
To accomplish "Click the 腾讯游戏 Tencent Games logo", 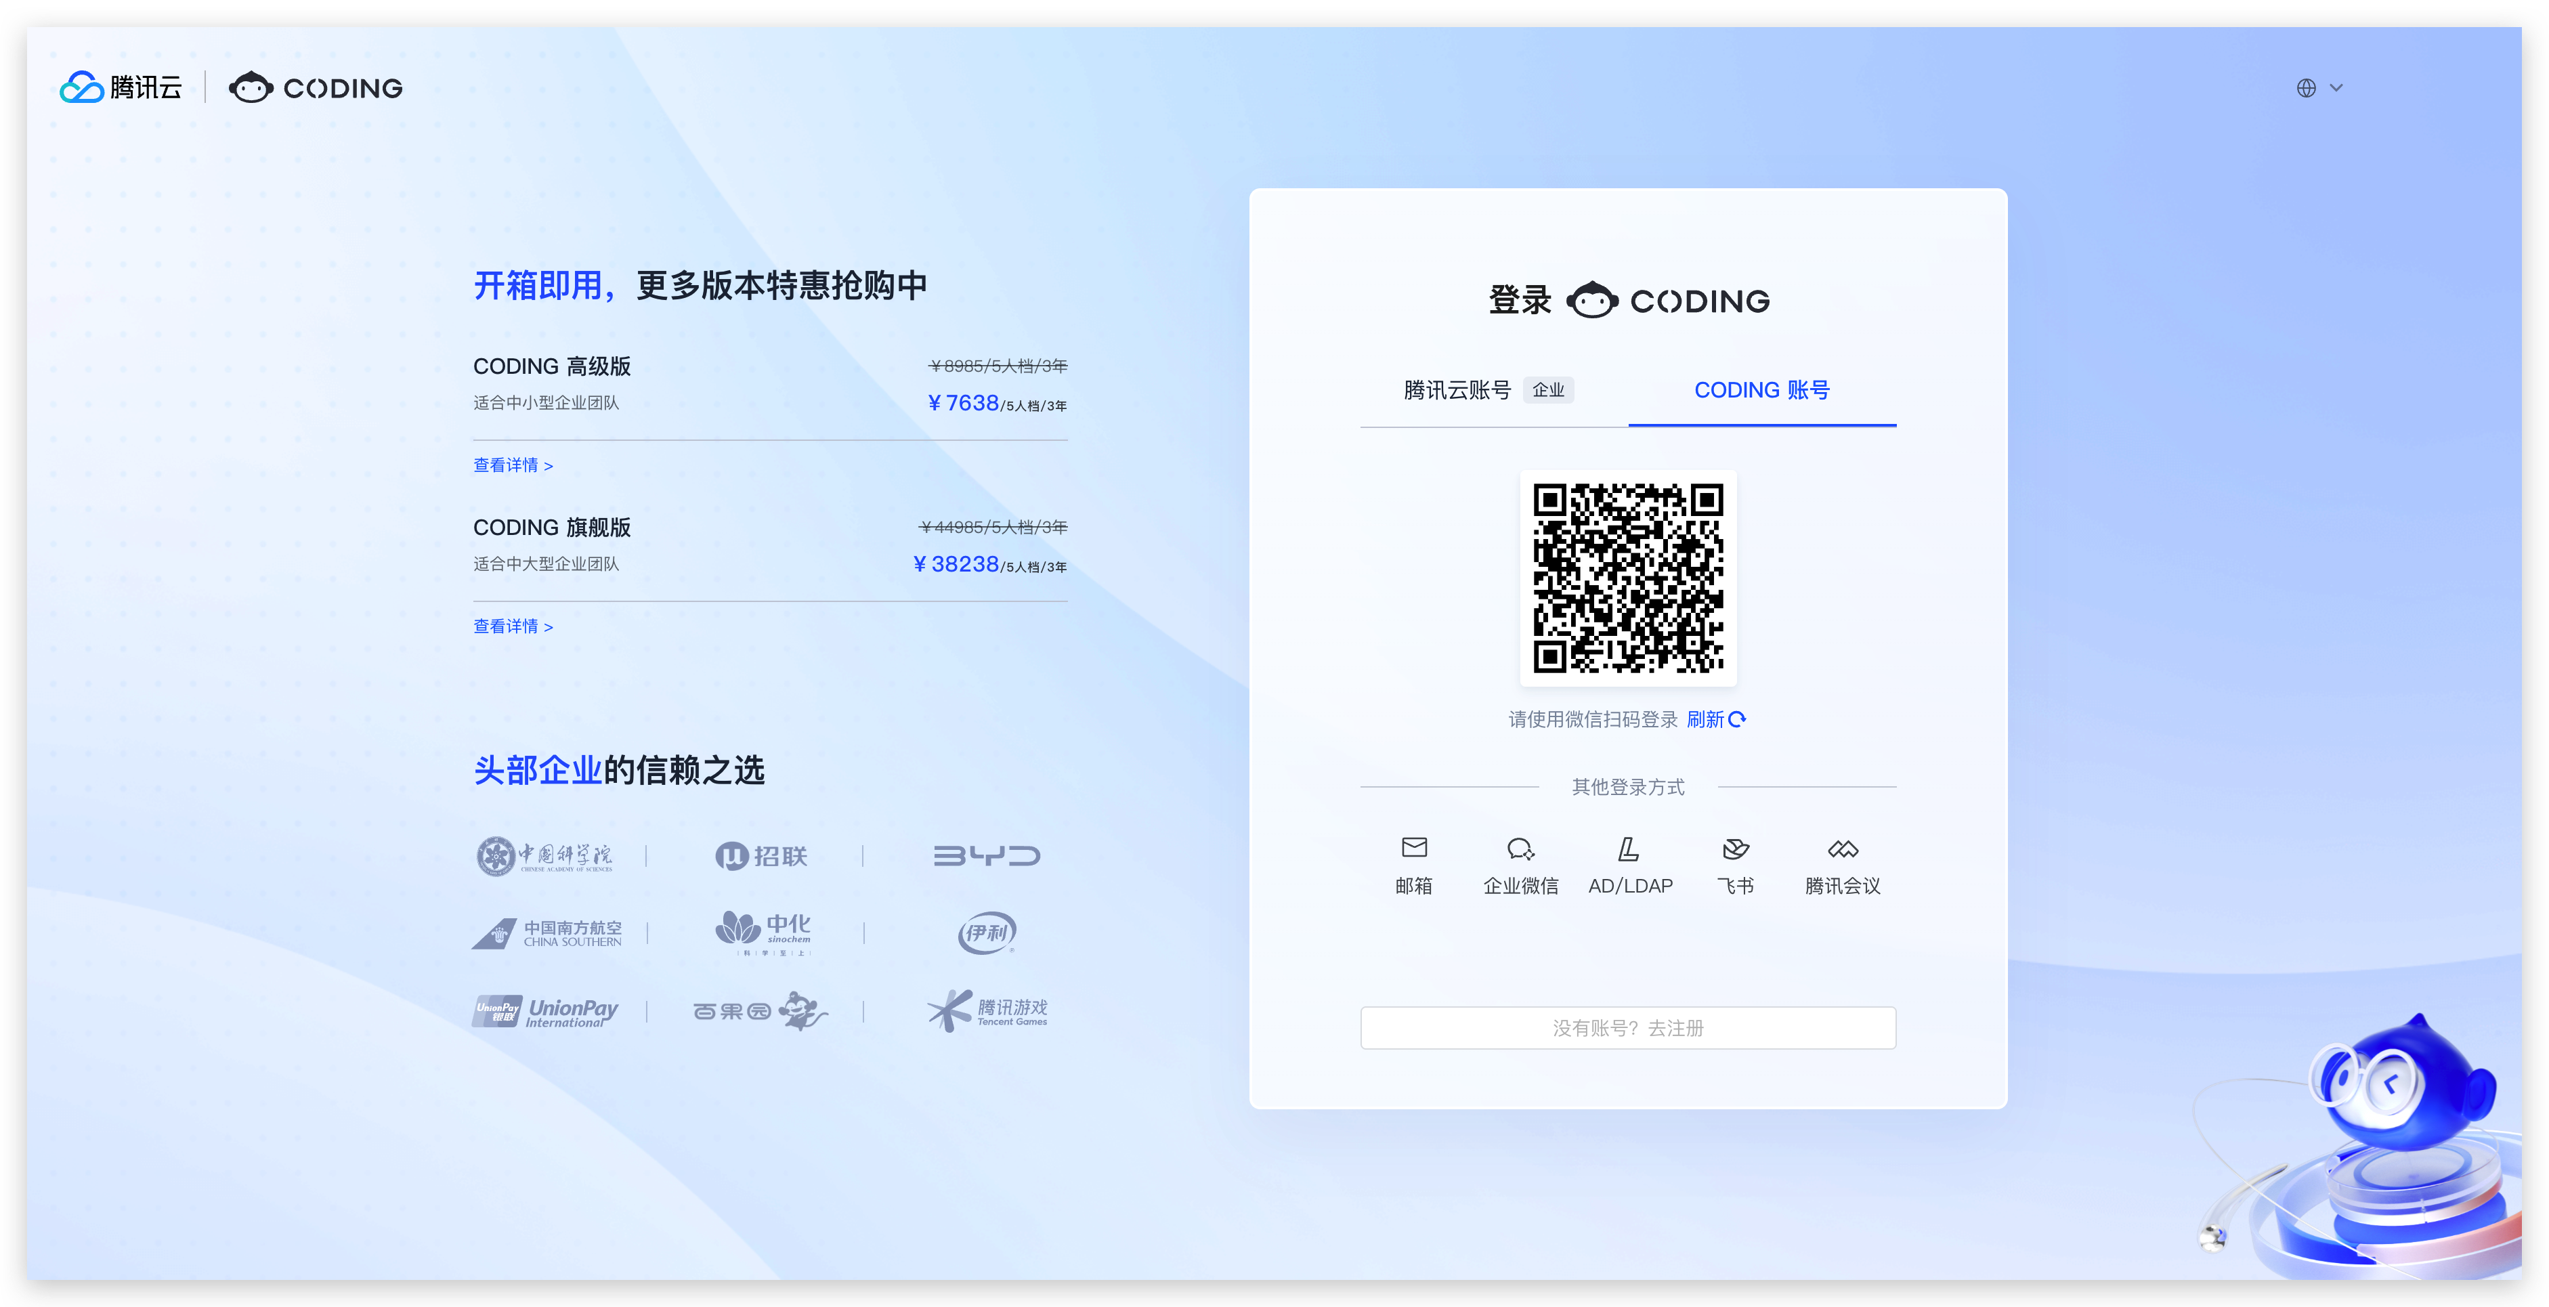I will coord(987,1011).
